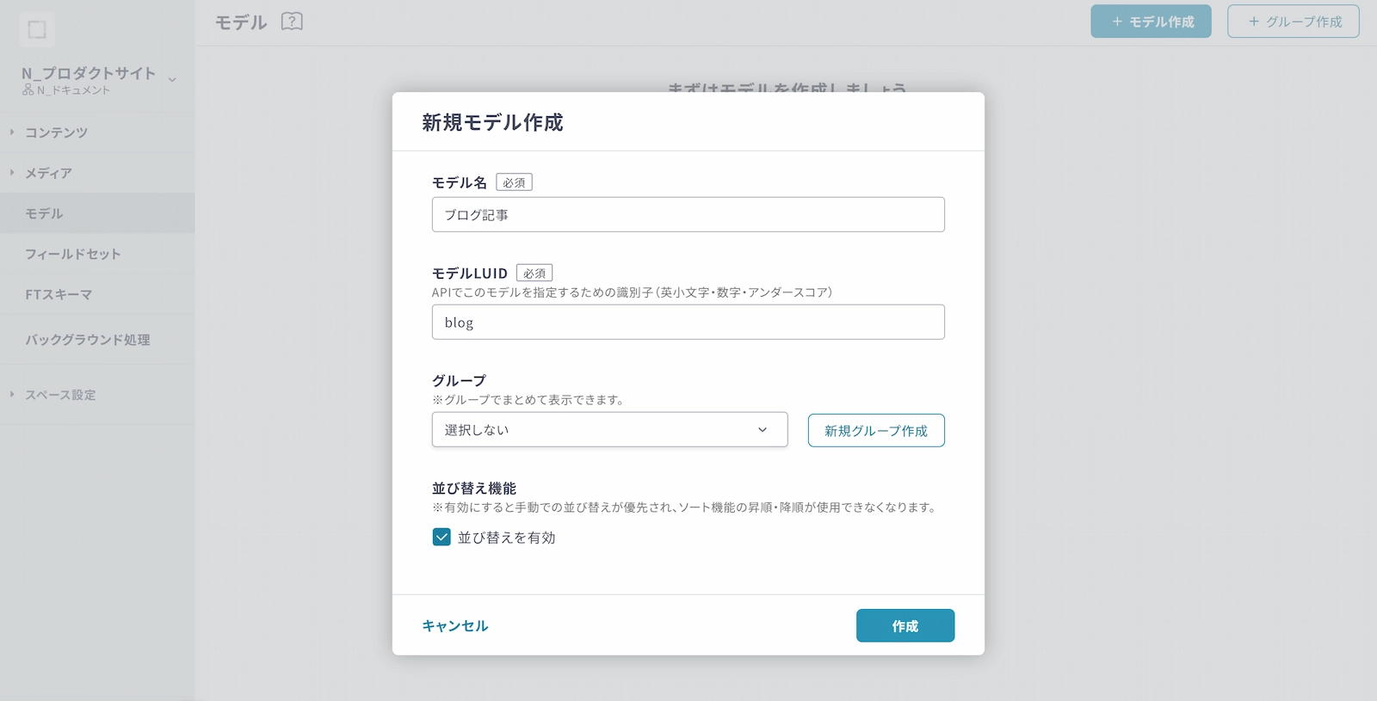The height and width of the screenshot is (701, 1377).
Task: Go to FTスキーマ in the sidebar
Action: click(x=59, y=294)
